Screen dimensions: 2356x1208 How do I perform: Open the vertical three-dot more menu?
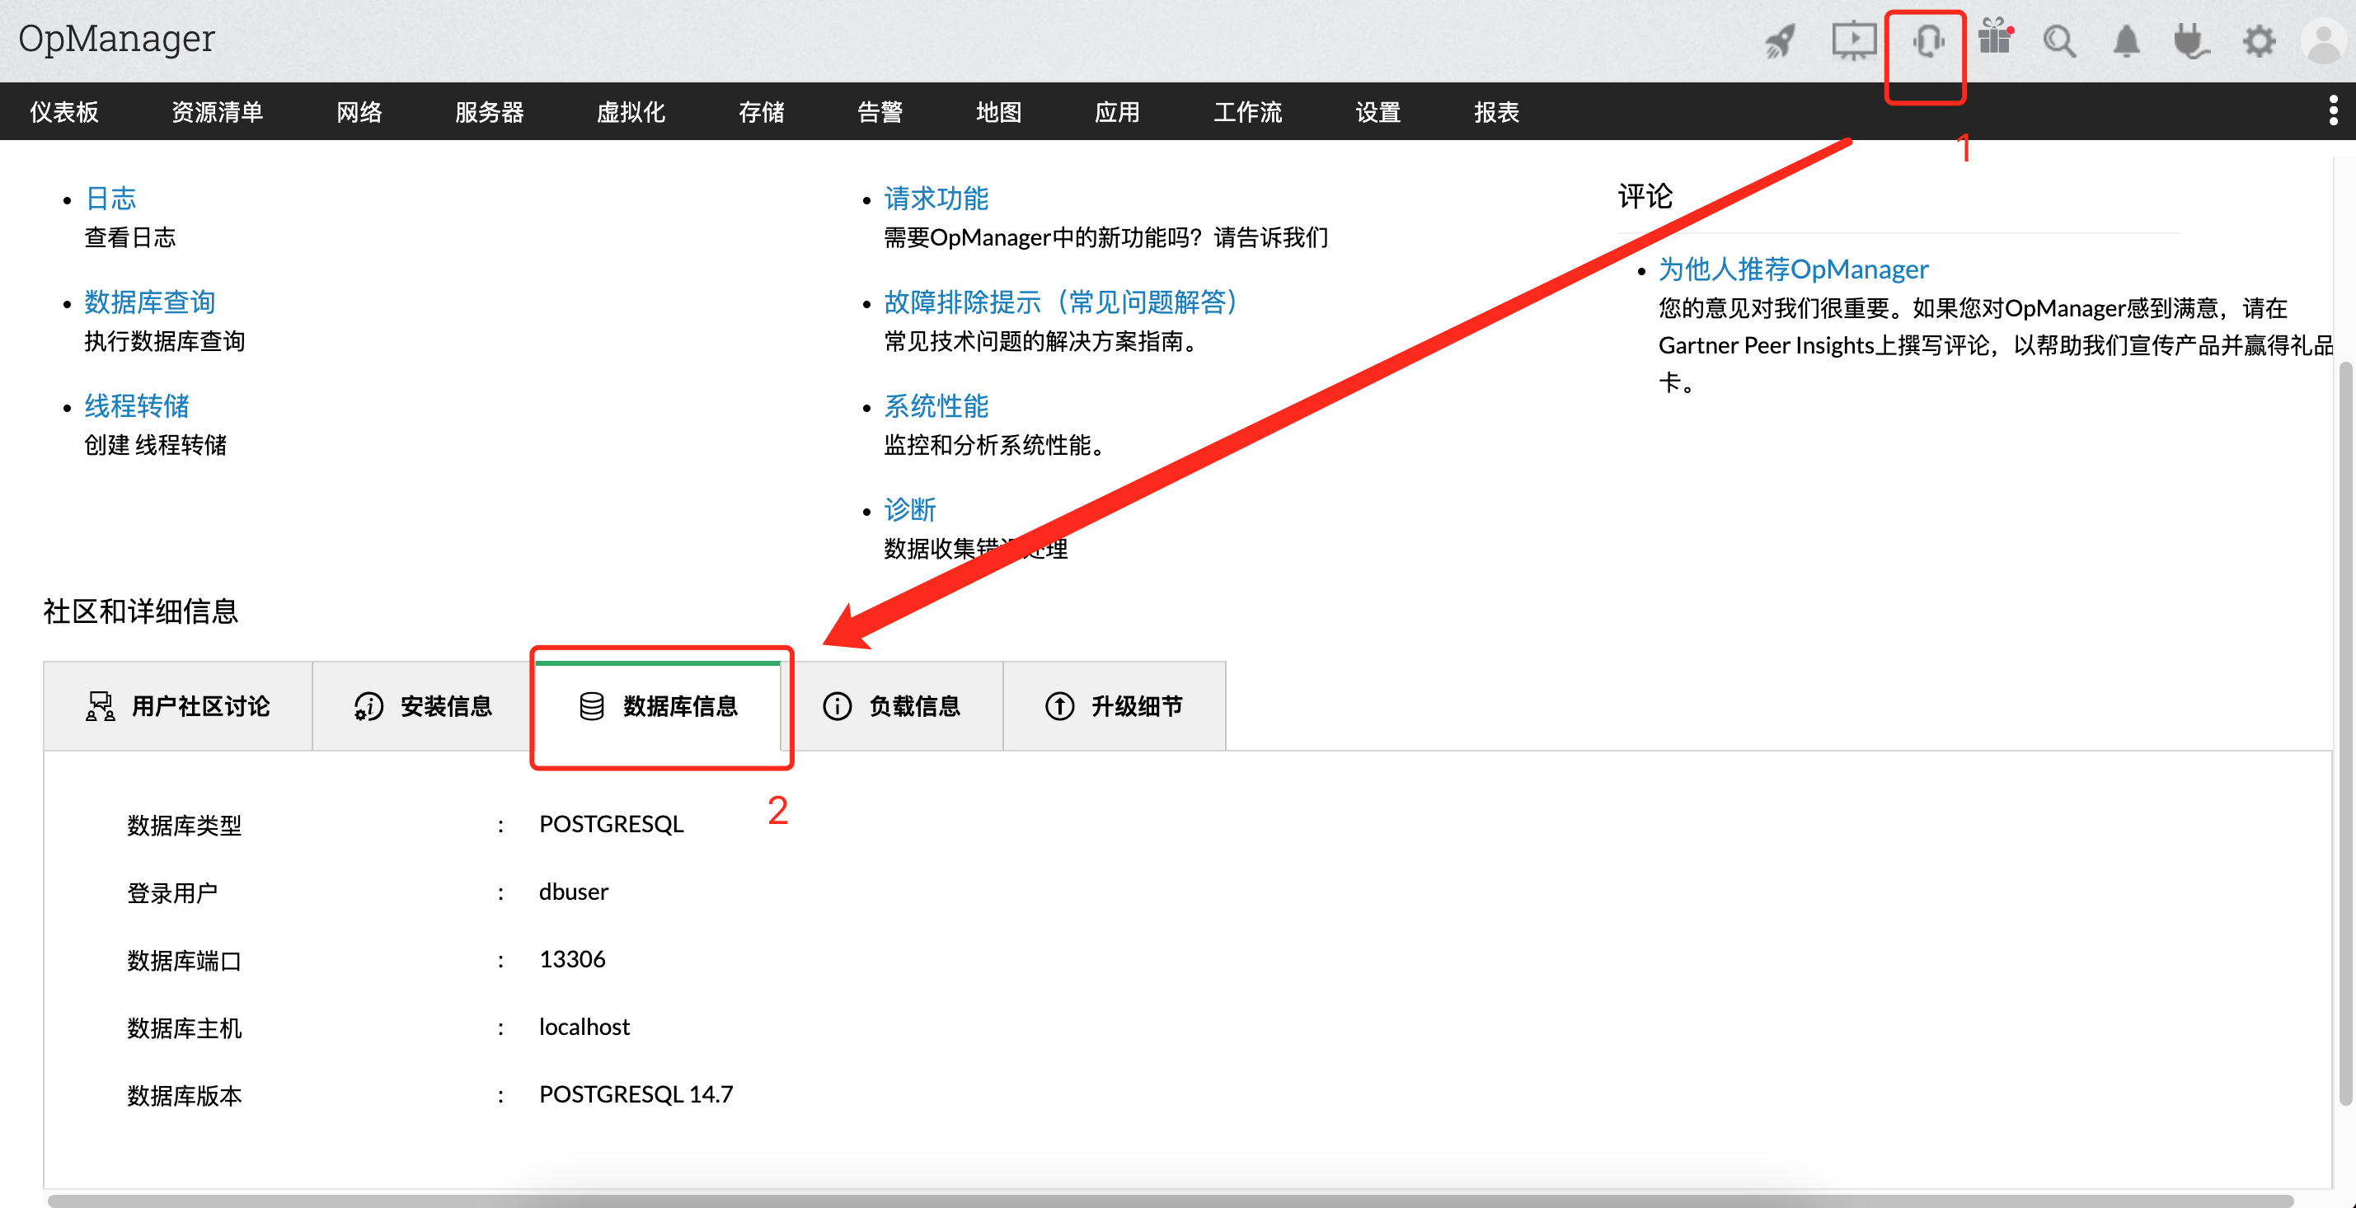point(2333,110)
